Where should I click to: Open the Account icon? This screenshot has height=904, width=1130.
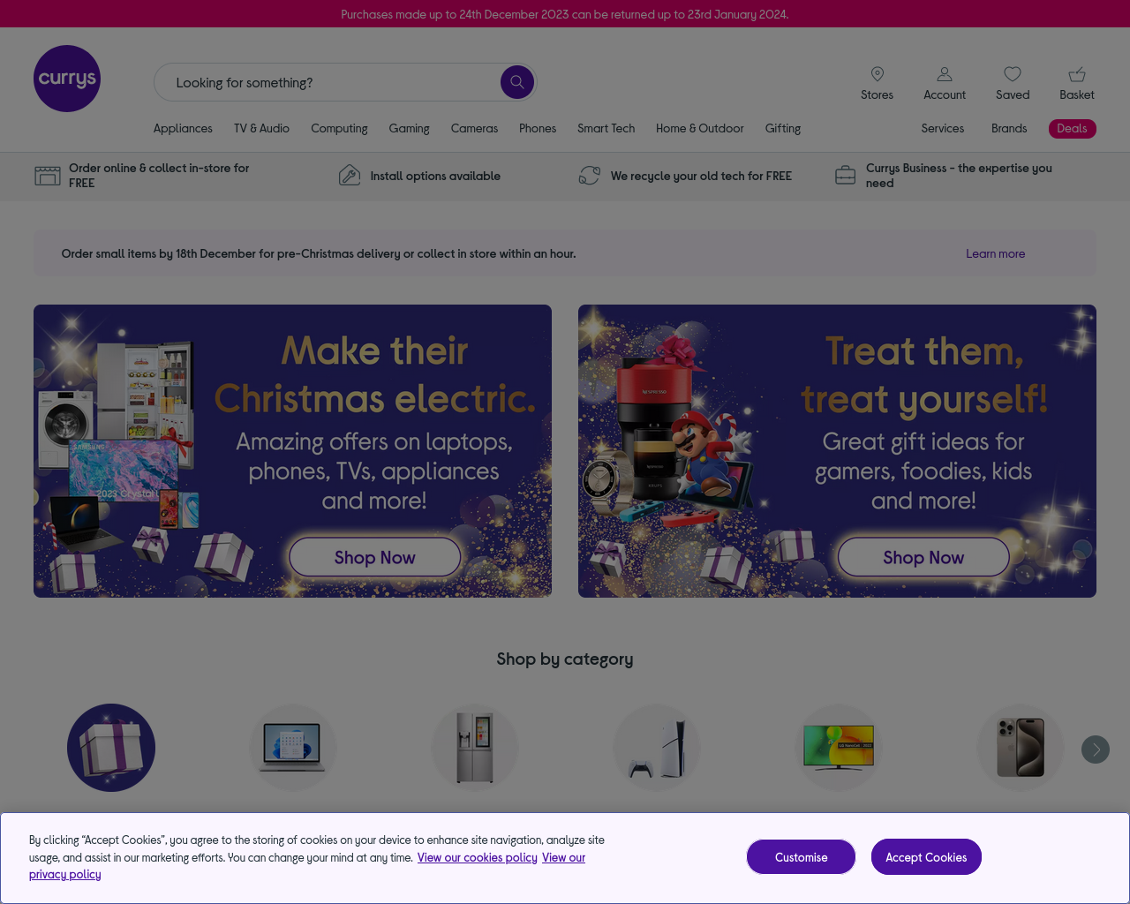pos(945,74)
